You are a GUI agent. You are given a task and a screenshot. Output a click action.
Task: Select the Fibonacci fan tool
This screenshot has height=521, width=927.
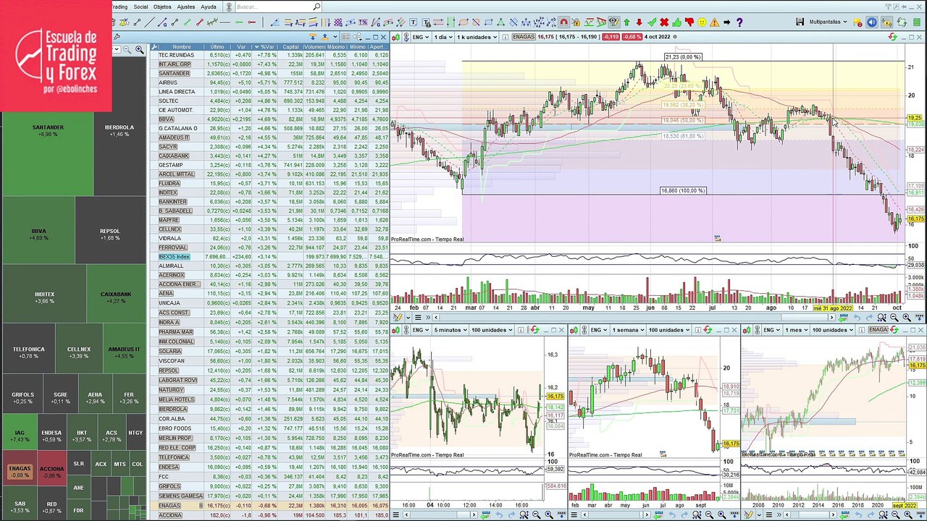pos(274,22)
